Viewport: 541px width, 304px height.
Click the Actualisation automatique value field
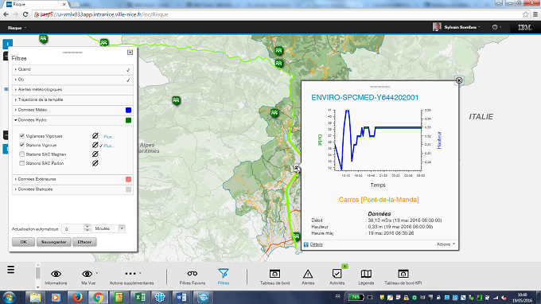point(74,228)
